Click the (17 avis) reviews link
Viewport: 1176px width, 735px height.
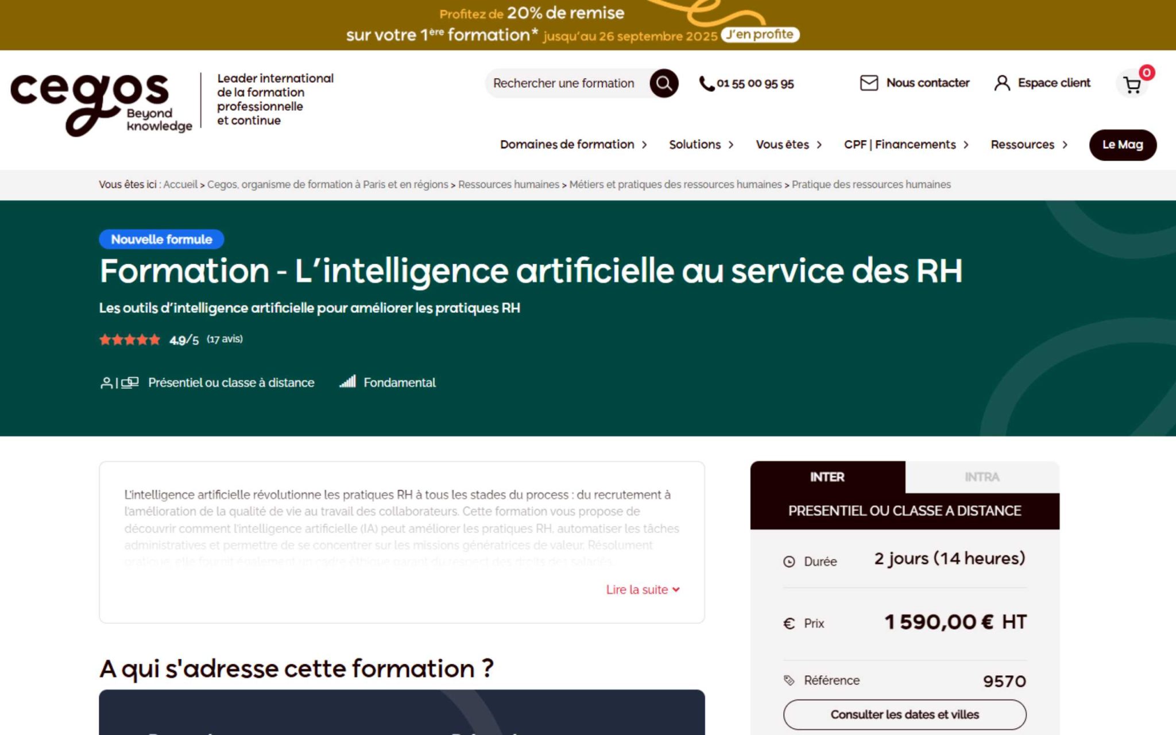(225, 339)
